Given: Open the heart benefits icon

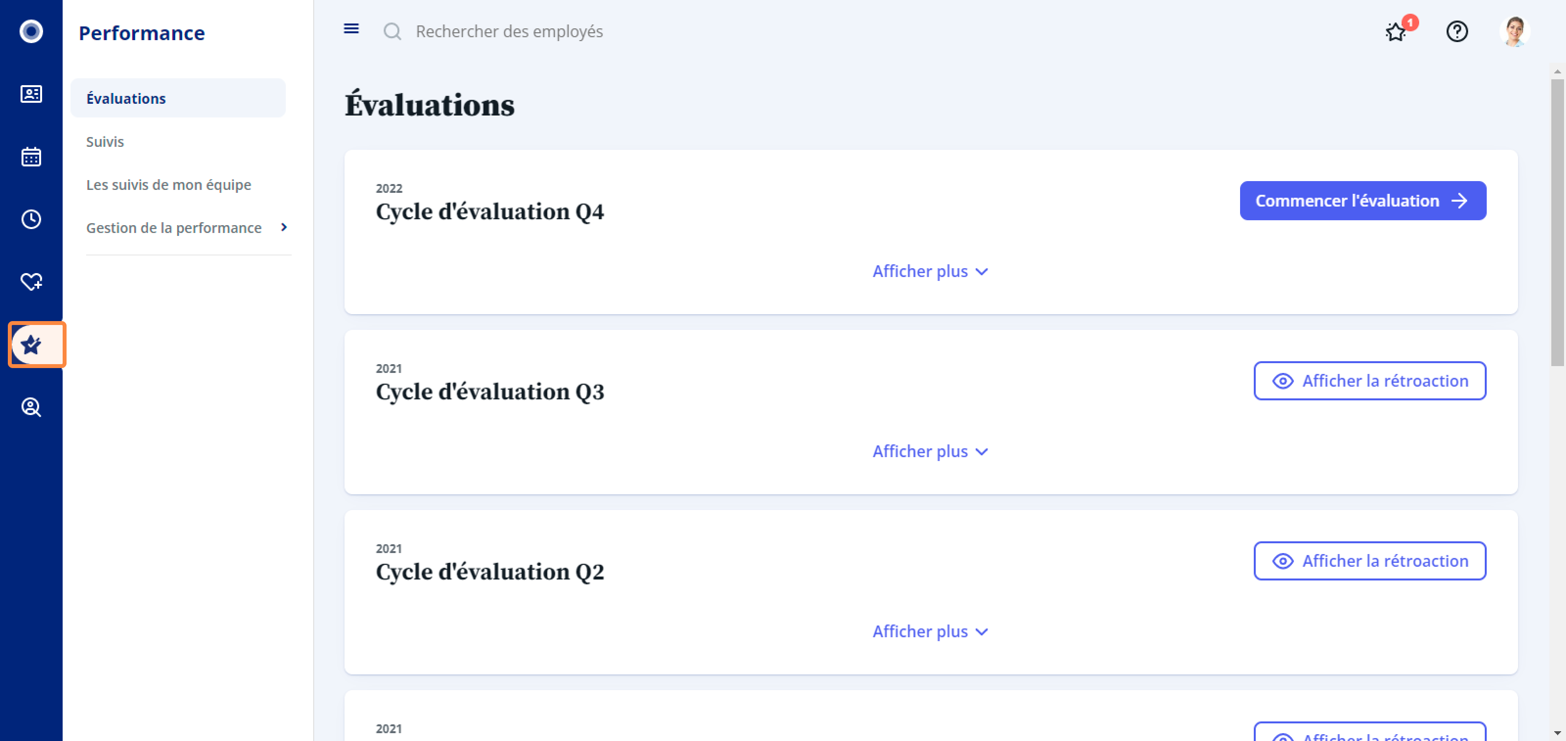Looking at the screenshot, I should [x=31, y=281].
